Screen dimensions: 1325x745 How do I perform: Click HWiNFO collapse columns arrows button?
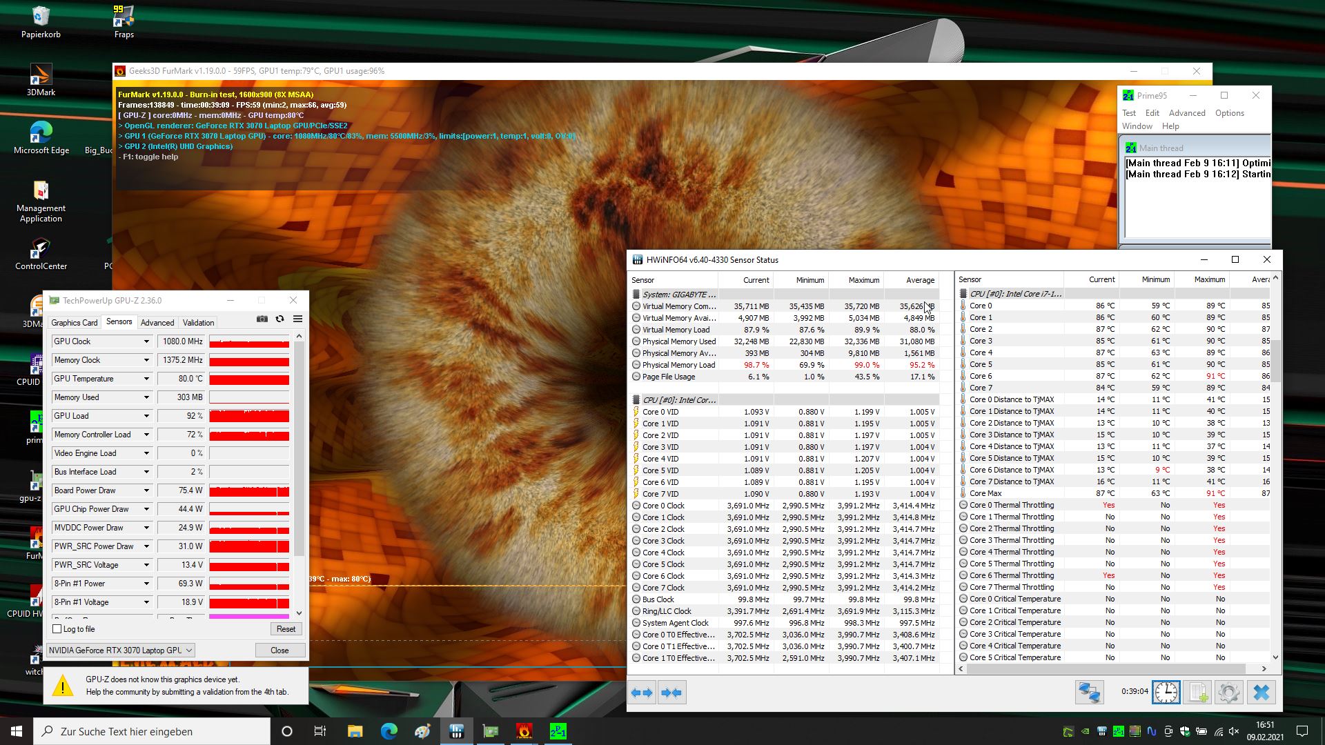click(x=671, y=693)
